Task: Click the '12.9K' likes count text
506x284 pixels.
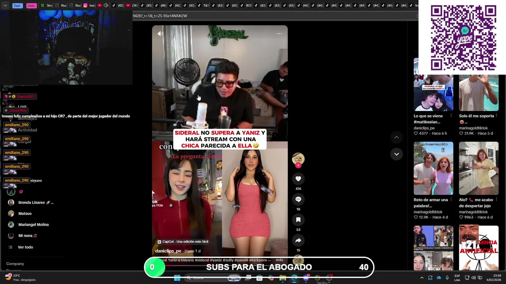Action: pyautogui.click(x=424, y=217)
